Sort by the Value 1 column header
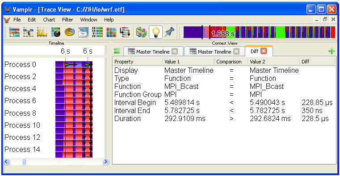The width and height of the screenshot is (340, 176). [189, 62]
